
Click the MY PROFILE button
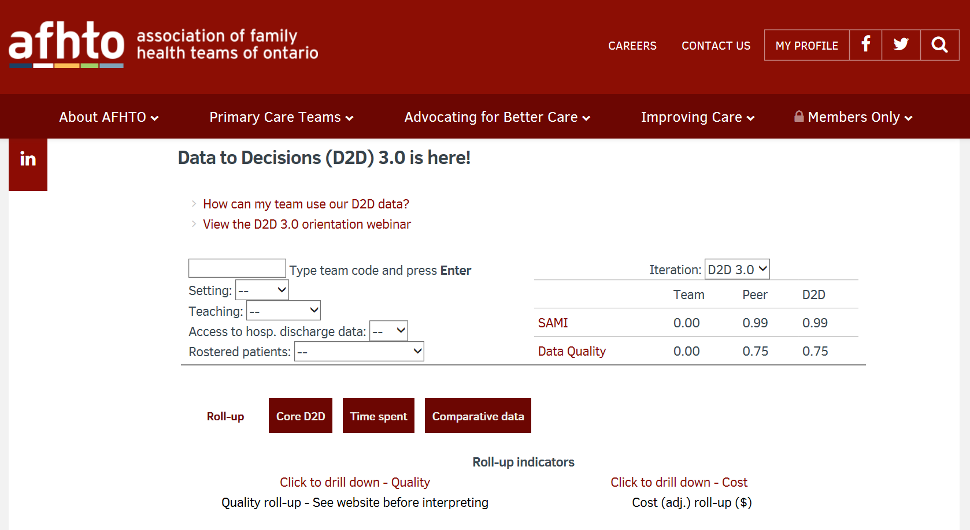click(806, 45)
